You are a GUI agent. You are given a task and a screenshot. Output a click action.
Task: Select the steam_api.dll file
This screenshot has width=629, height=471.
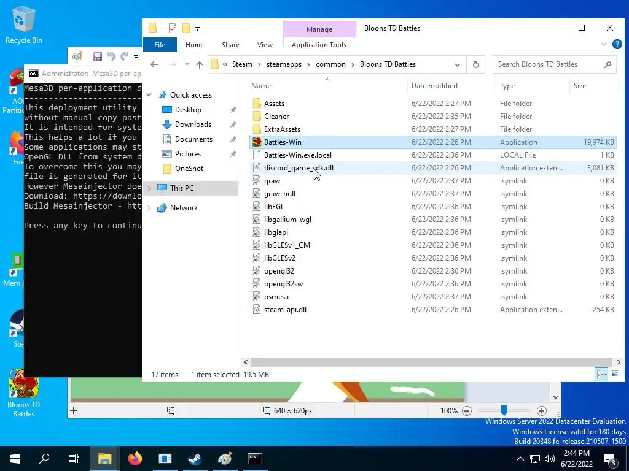pos(285,310)
